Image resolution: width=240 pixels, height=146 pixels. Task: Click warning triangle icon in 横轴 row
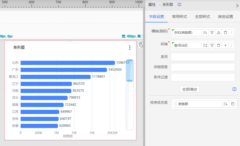coord(219,33)
